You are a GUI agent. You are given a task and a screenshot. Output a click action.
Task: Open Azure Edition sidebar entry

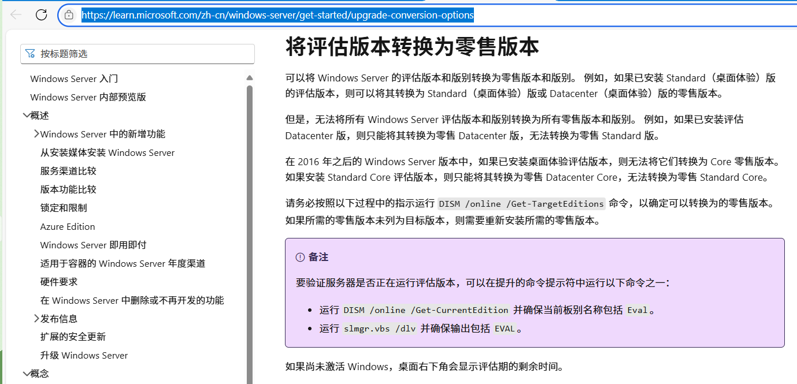[68, 226]
